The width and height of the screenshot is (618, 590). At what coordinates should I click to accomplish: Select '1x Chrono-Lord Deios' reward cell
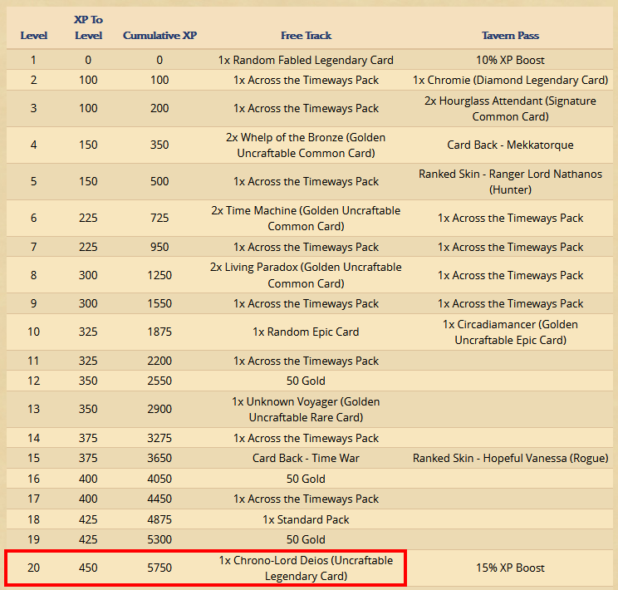tap(306, 568)
